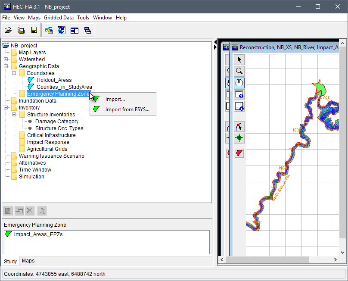
Task: Collapse the Geographic Data node
Action: click(6, 66)
